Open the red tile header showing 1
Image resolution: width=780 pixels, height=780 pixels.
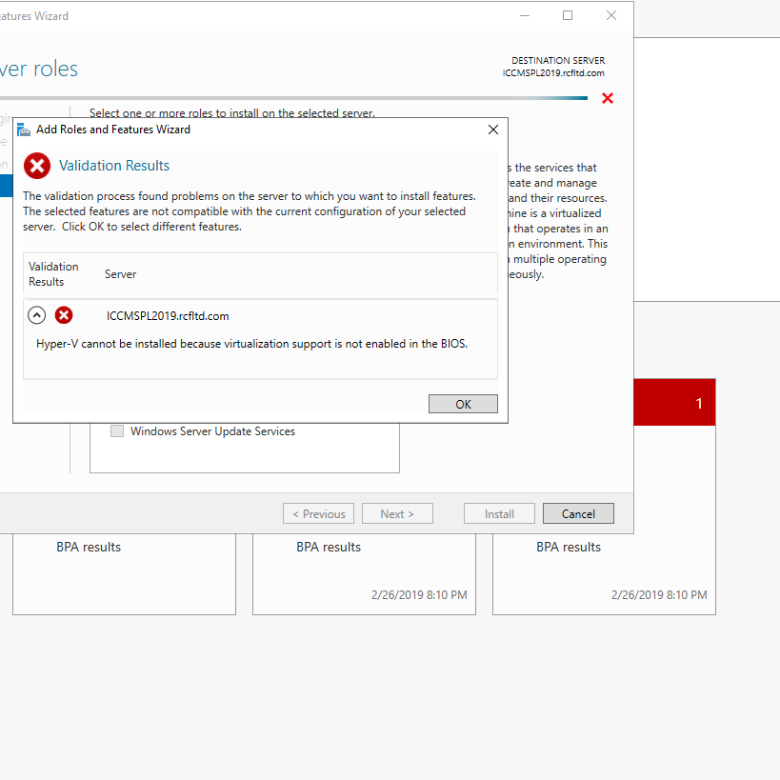click(x=674, y=403)
